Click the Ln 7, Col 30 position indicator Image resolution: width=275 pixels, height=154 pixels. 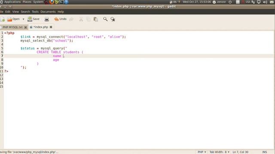click(241, 152)
